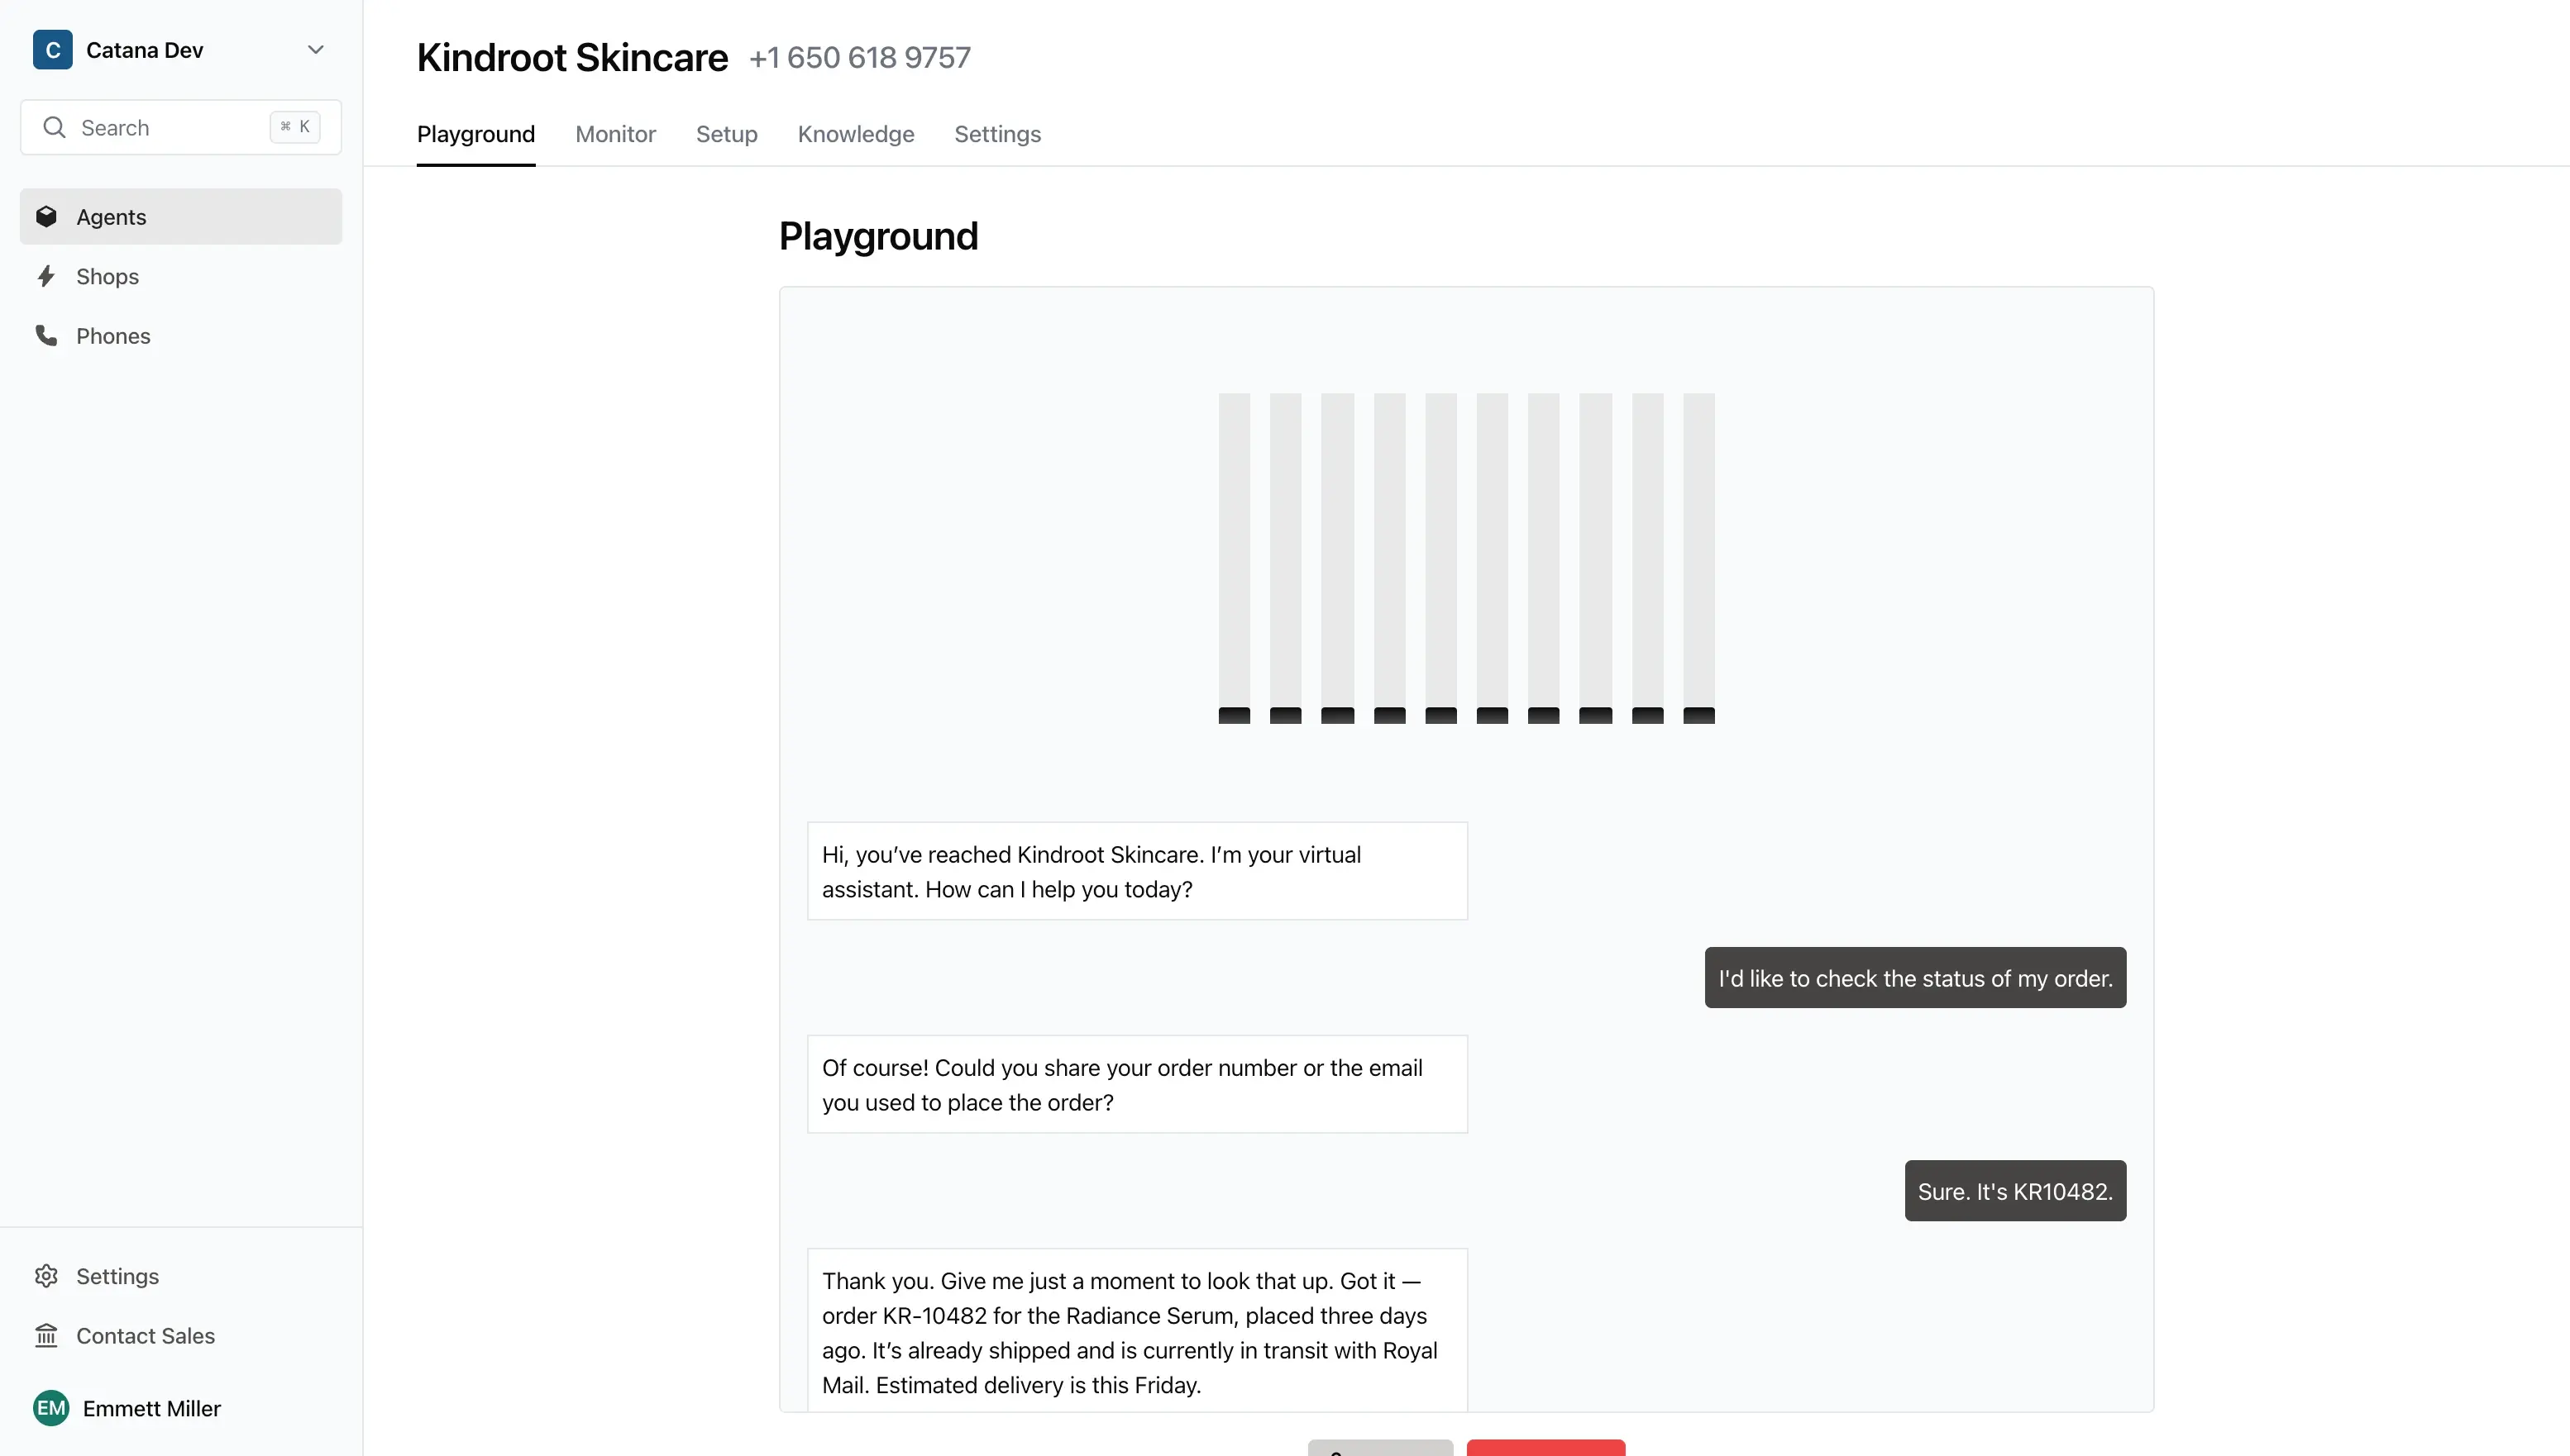Click the Phones handset icon
Image resolution: width=2570 pixels, height=1456 pixels.
coord(46,336)
